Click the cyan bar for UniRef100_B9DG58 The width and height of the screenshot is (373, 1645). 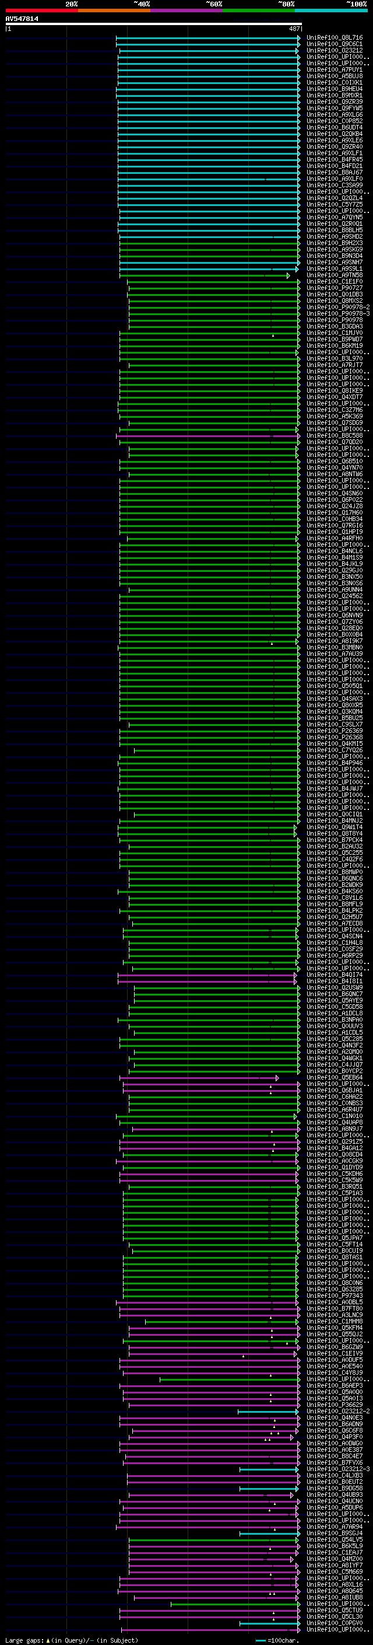click(x=269, y=1489)
